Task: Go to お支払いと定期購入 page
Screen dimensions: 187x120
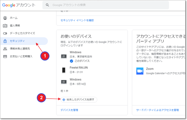Action: tap(21, 56)
